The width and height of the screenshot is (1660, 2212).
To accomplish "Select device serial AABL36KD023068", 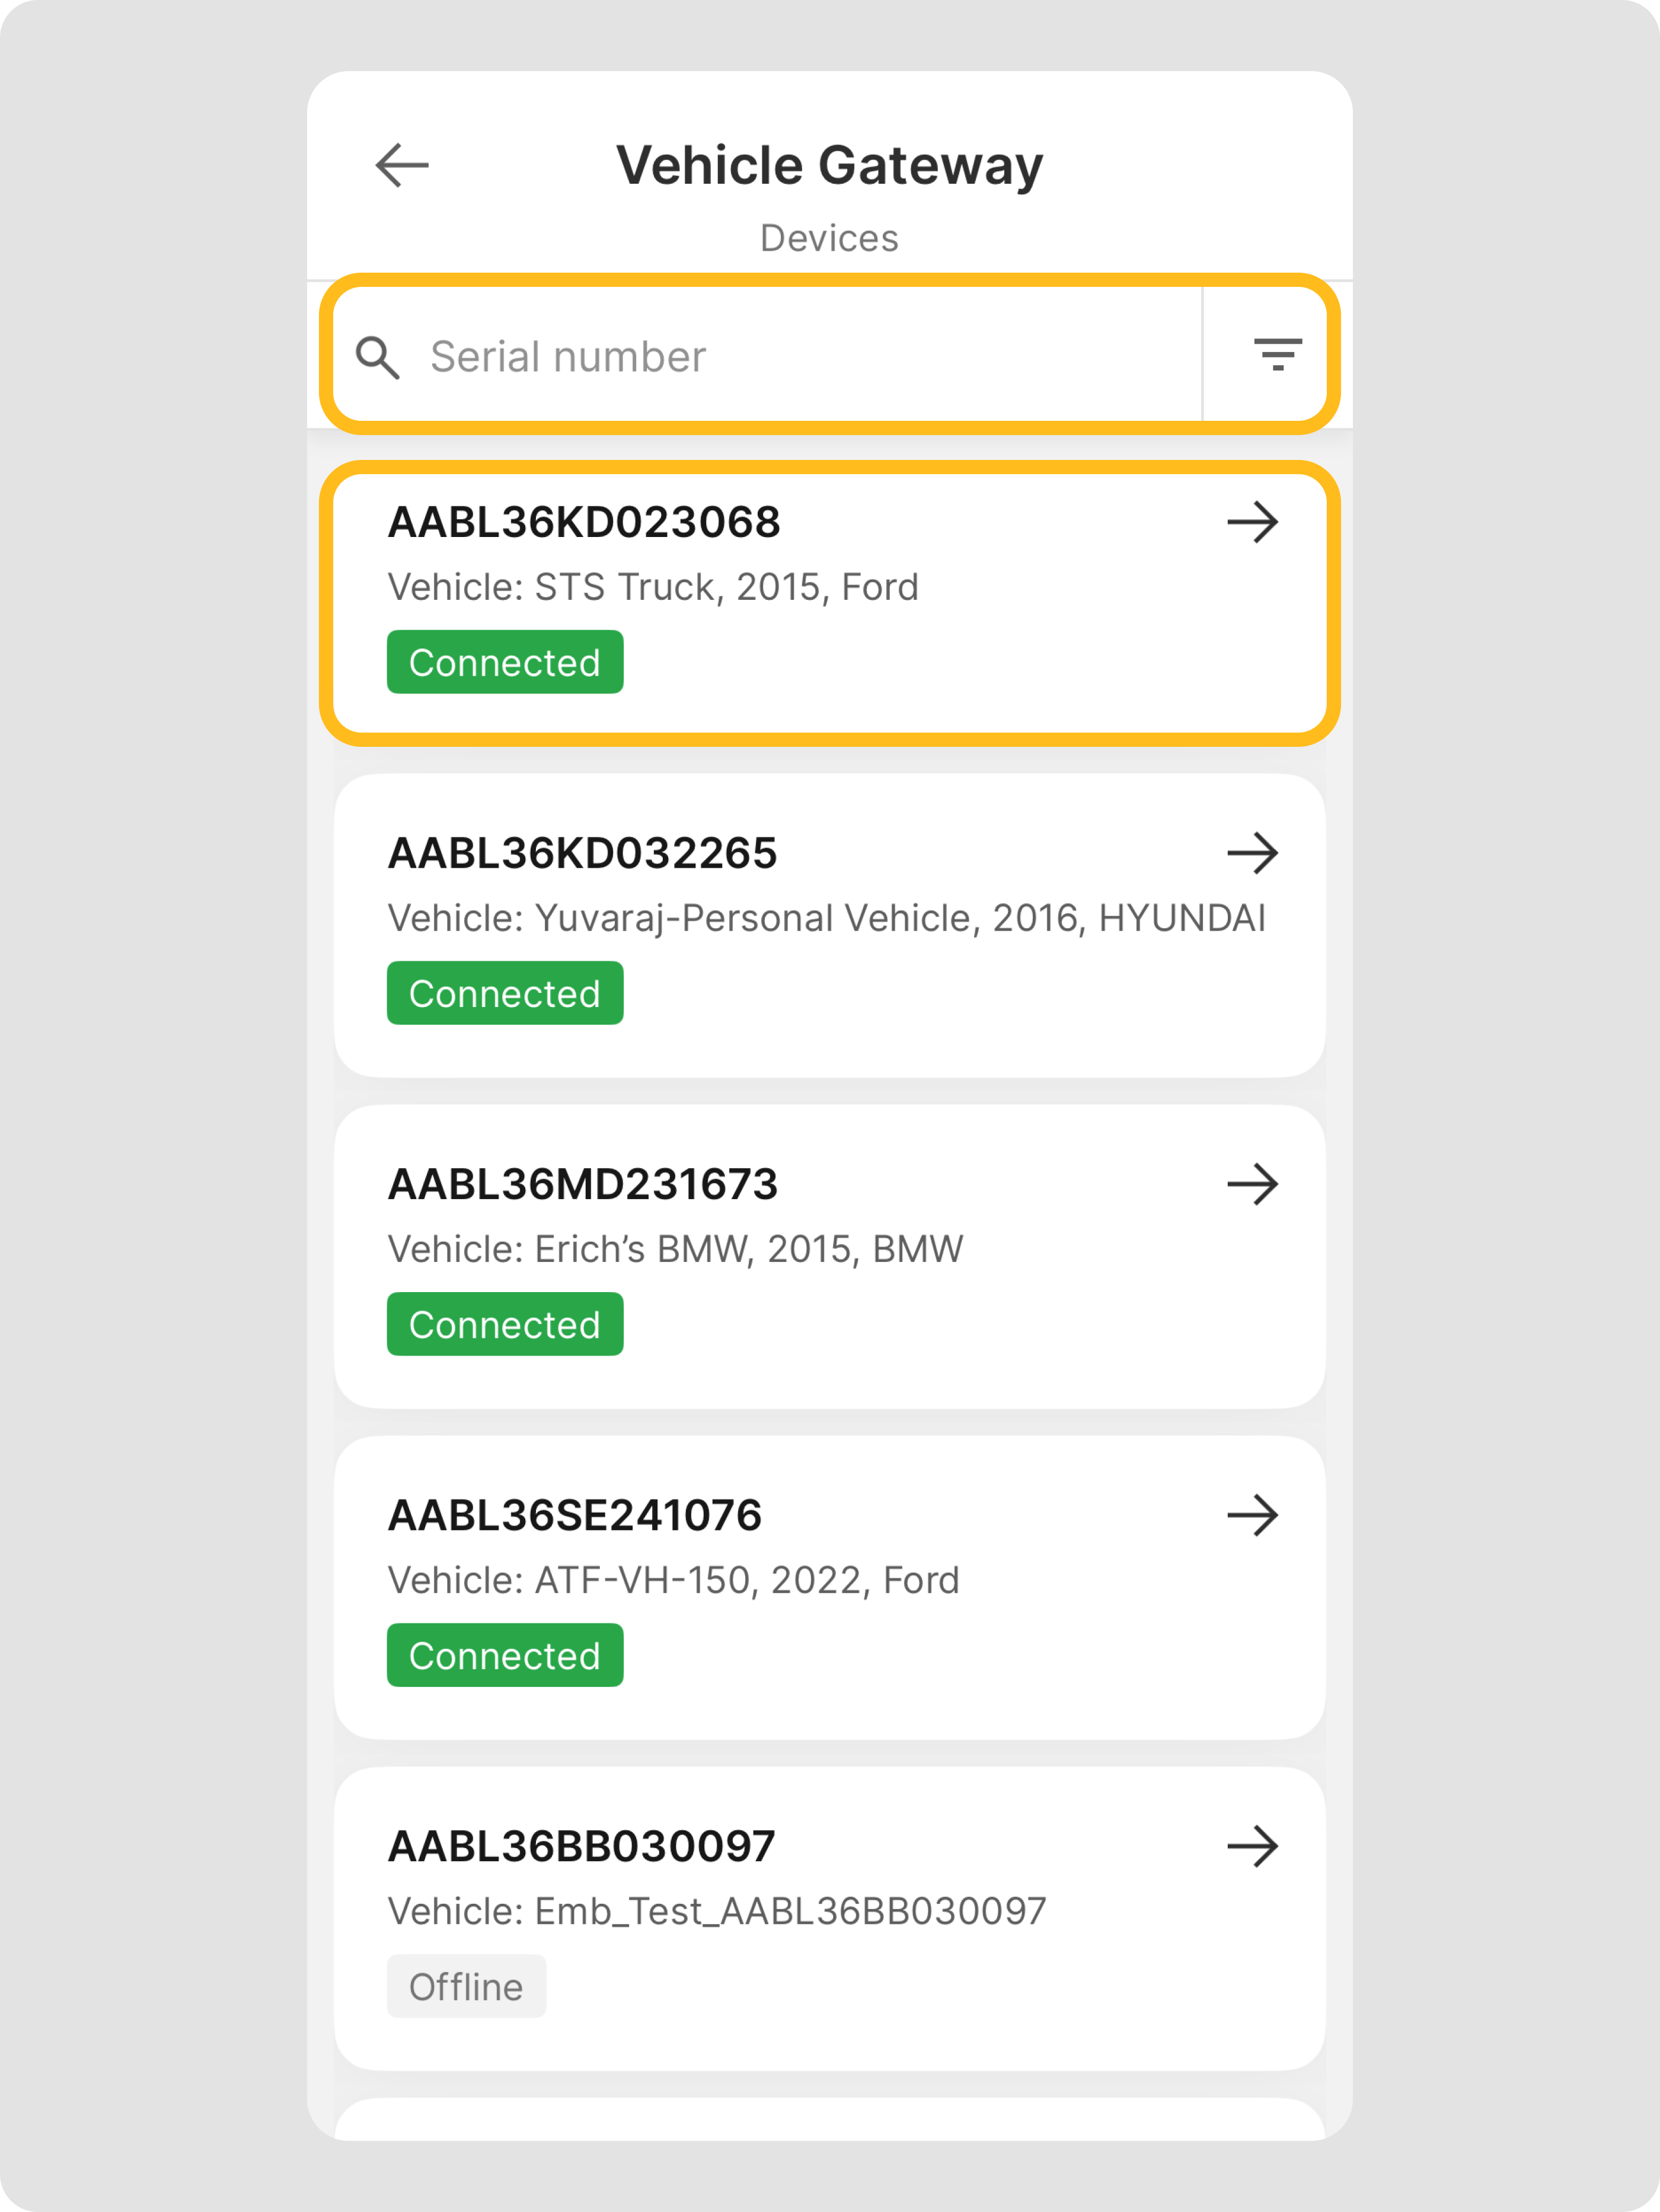I will pos(584,522).
